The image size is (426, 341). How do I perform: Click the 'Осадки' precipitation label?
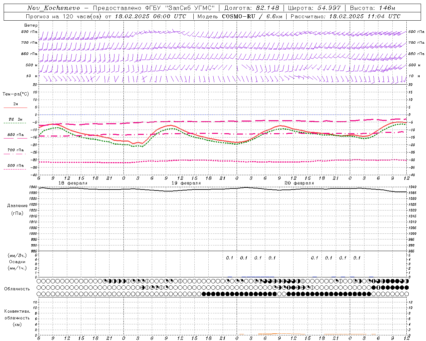17,262
